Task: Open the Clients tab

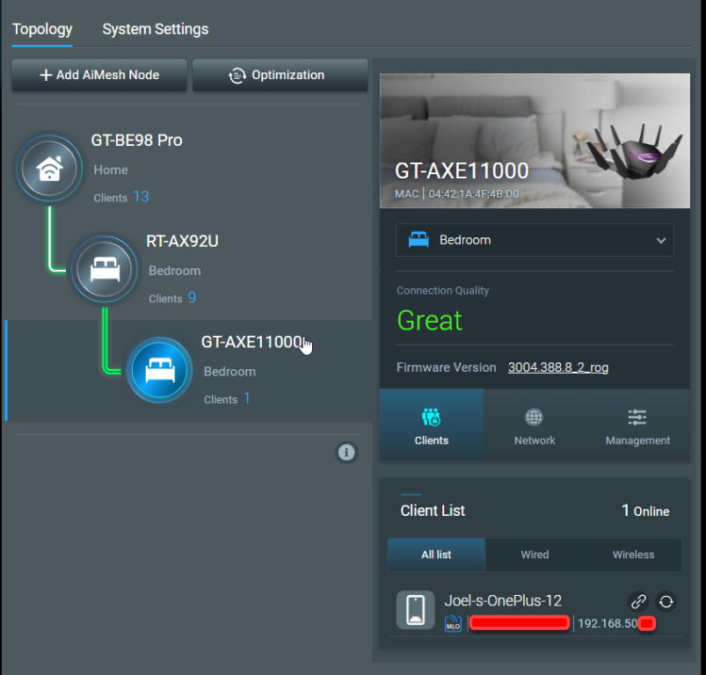Action: [432, 425]
